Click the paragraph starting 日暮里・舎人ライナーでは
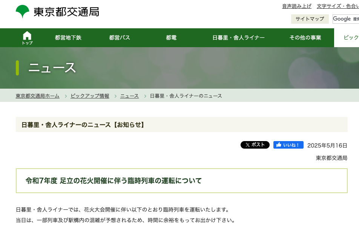This screenshot has height=232, width=359. [123, 210]
